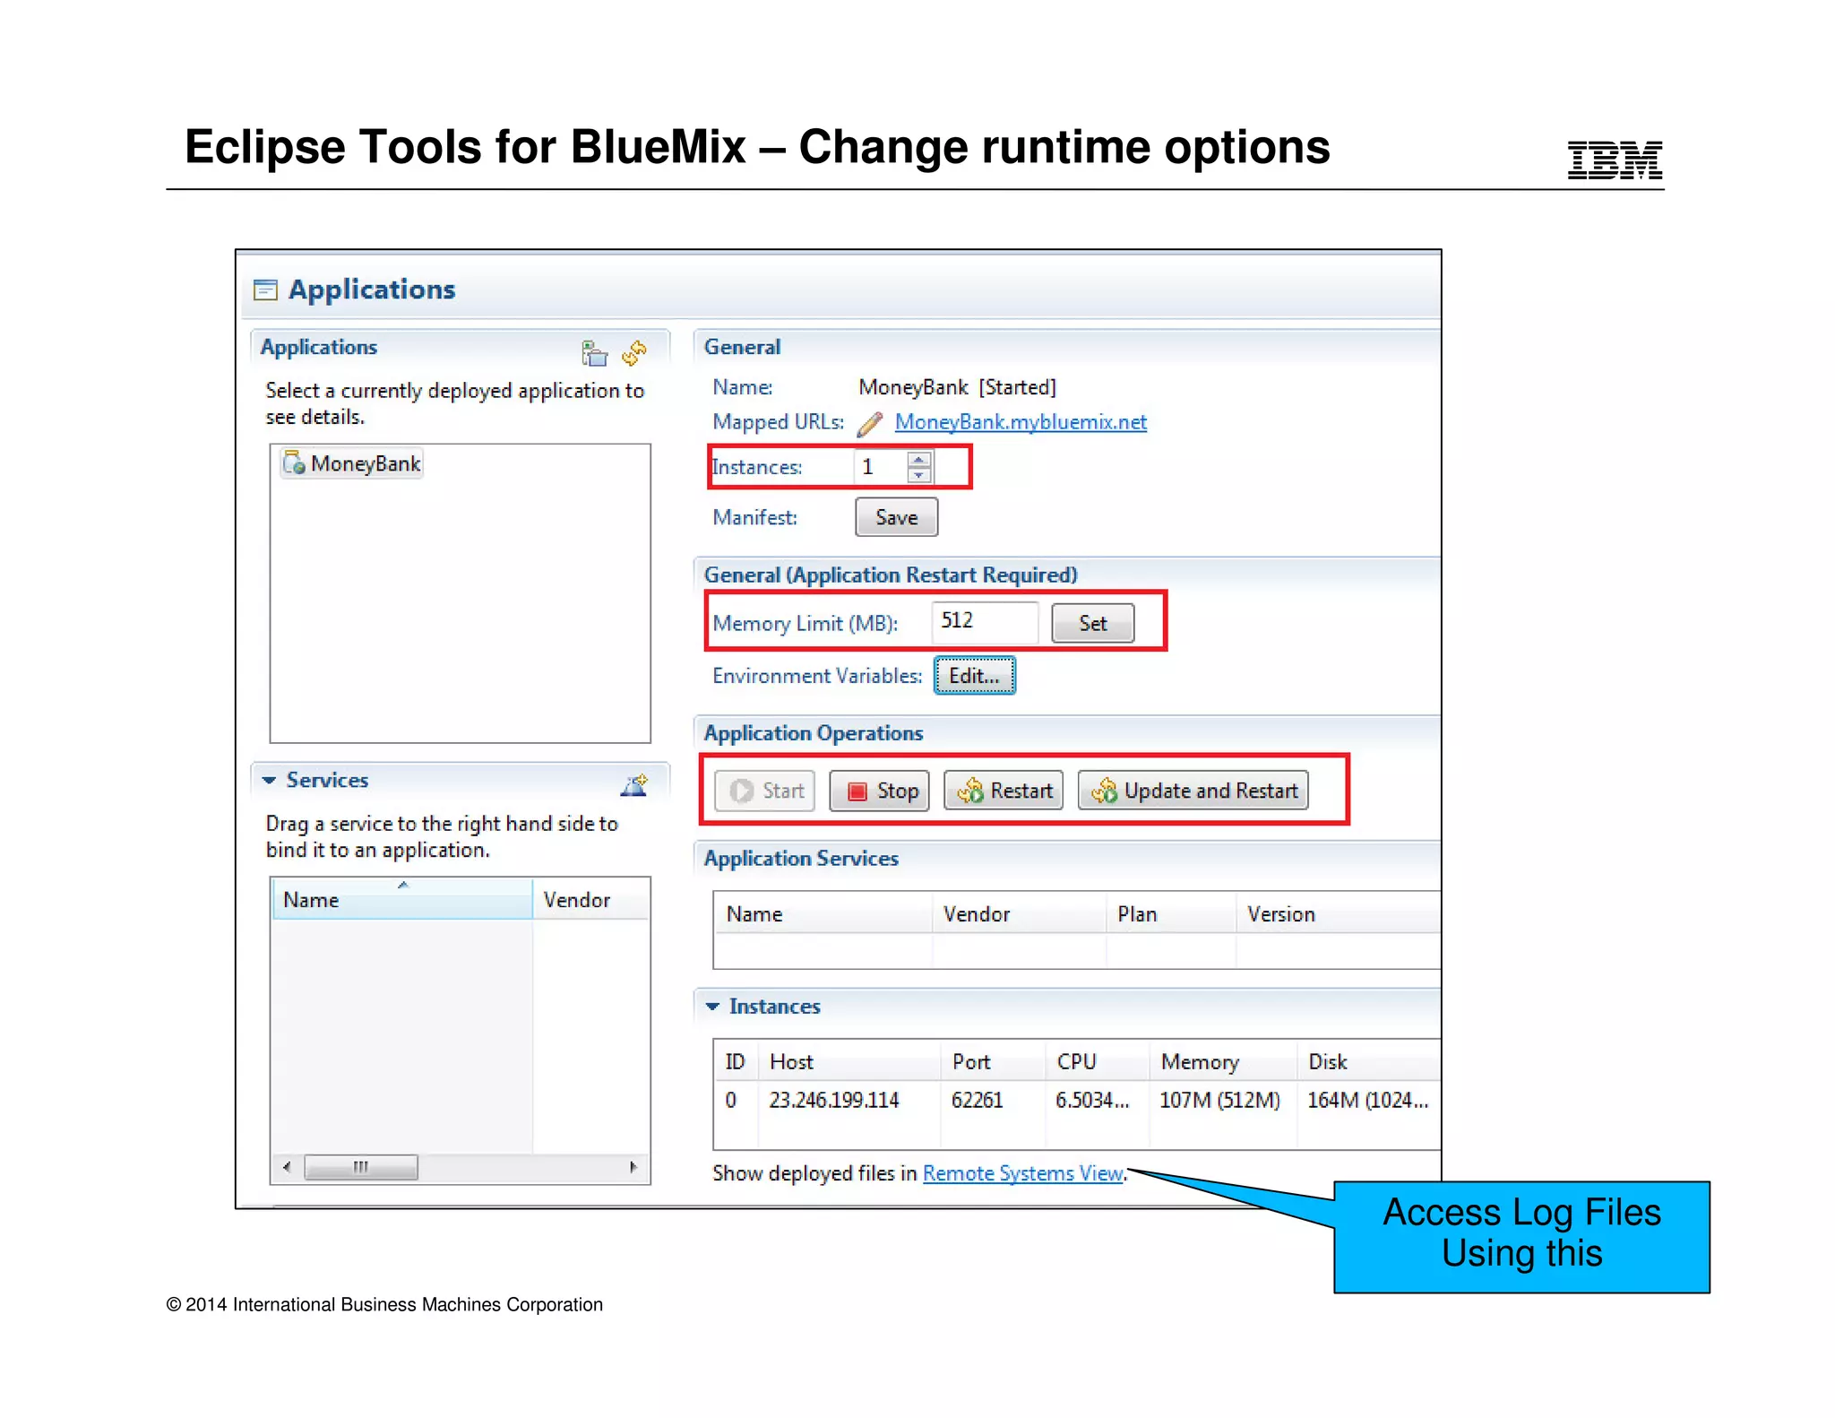Select port value 62261 cell
The image size is (1835, 1418).
[x=977, y=1100]
